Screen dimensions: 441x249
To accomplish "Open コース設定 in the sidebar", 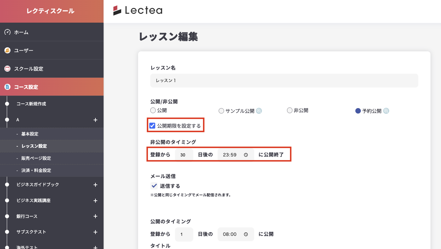I will click(52, 87).
